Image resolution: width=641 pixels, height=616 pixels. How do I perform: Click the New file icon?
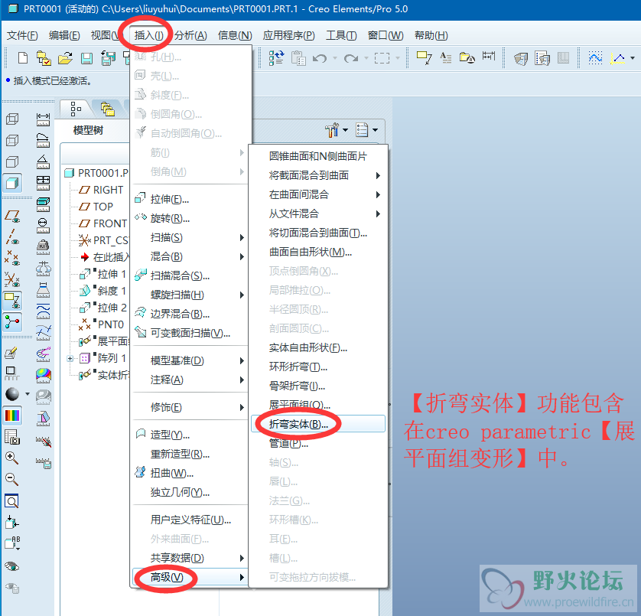coord(23,58)
